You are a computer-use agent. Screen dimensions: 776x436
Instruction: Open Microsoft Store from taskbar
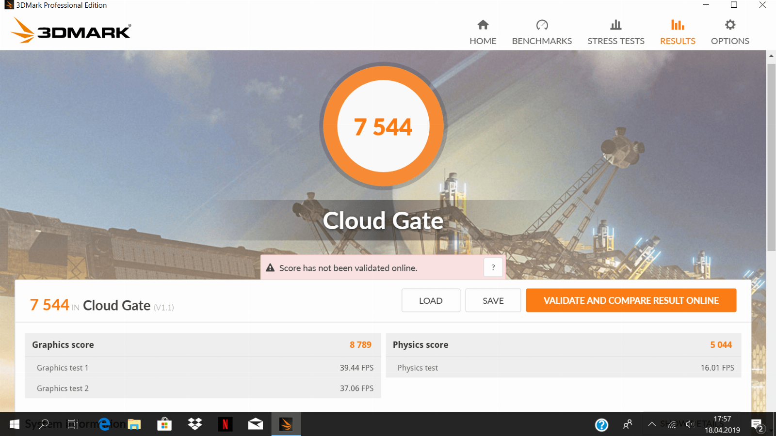coord(164,424)
